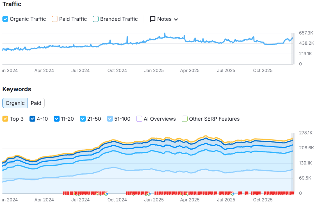Click the Google update icon near Jan 2025
317x203 pixels.
(x=148, y=194)
